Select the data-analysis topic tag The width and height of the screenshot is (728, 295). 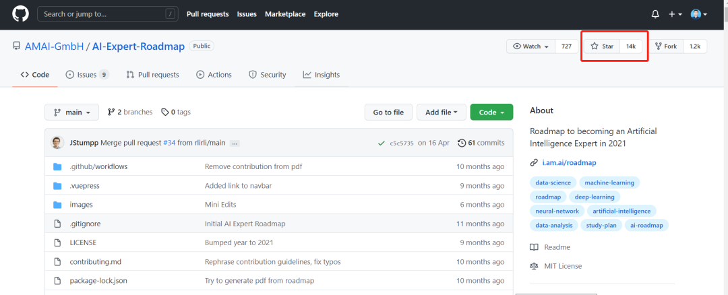[554, 226]
